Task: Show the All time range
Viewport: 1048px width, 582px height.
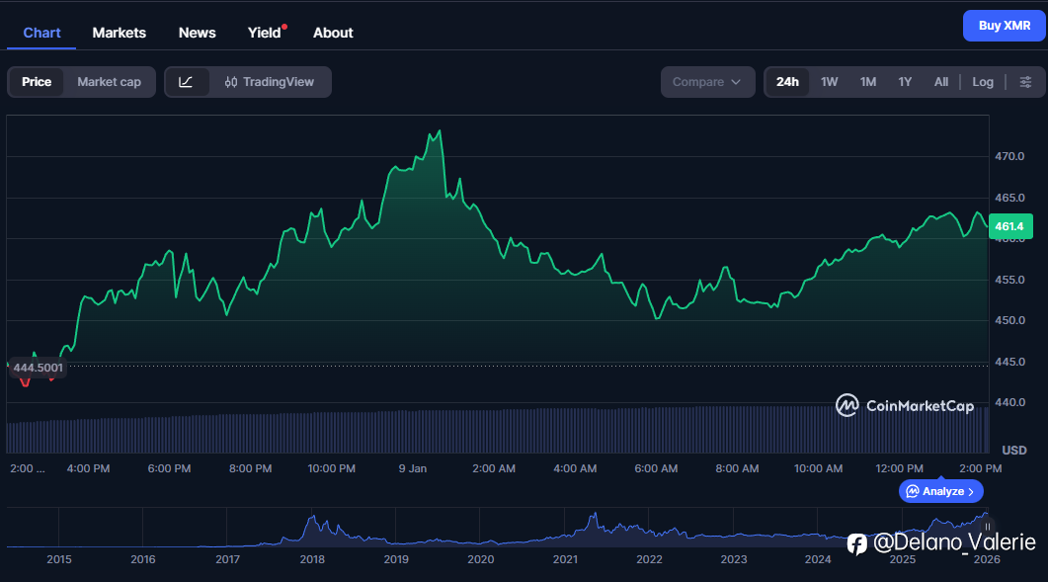Action: pyautogui.click(x=940, y=82)
